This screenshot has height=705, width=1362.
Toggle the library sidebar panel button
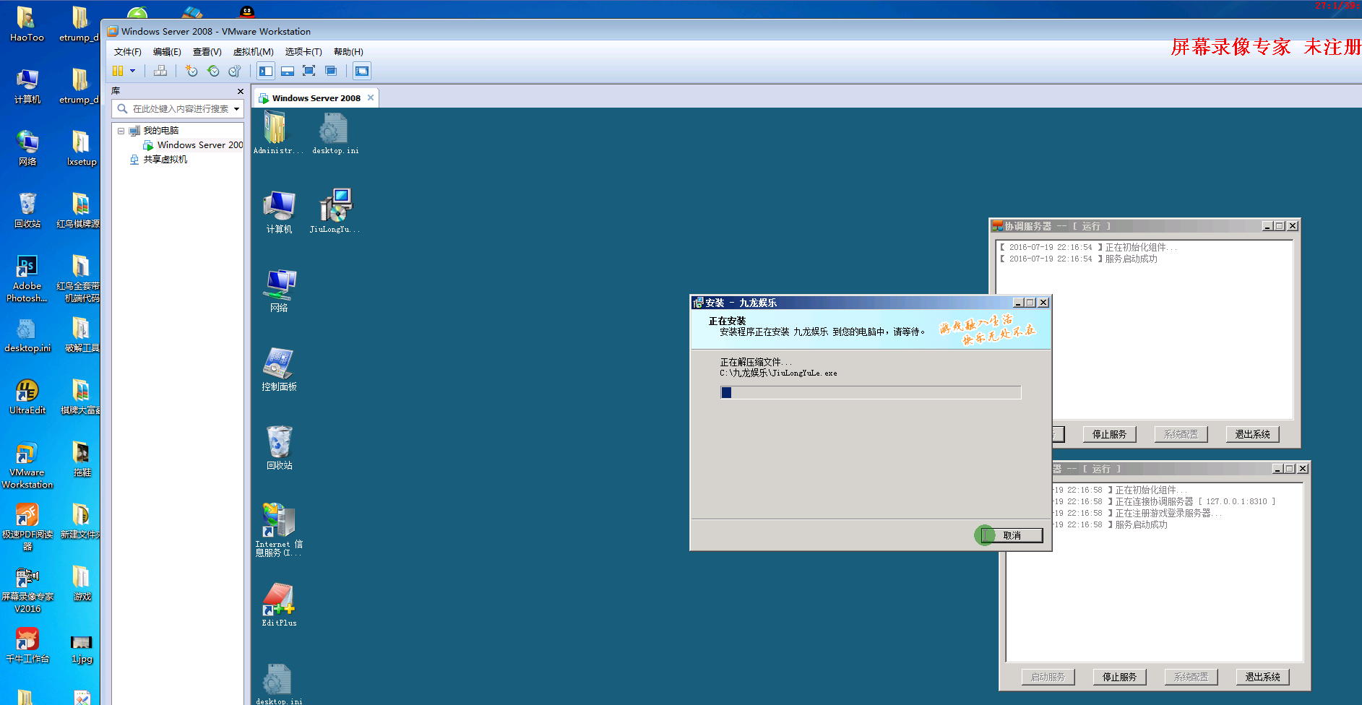pyautogui.click(x=266, y=71)
